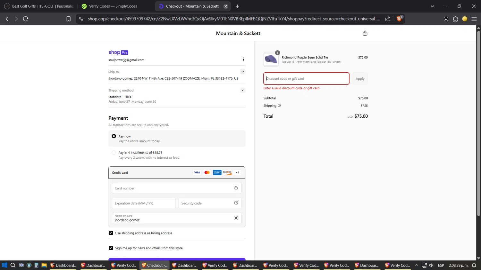Uncheck Sign me up for news and offers
Screen dimensions: 481x270
[111, 248]
